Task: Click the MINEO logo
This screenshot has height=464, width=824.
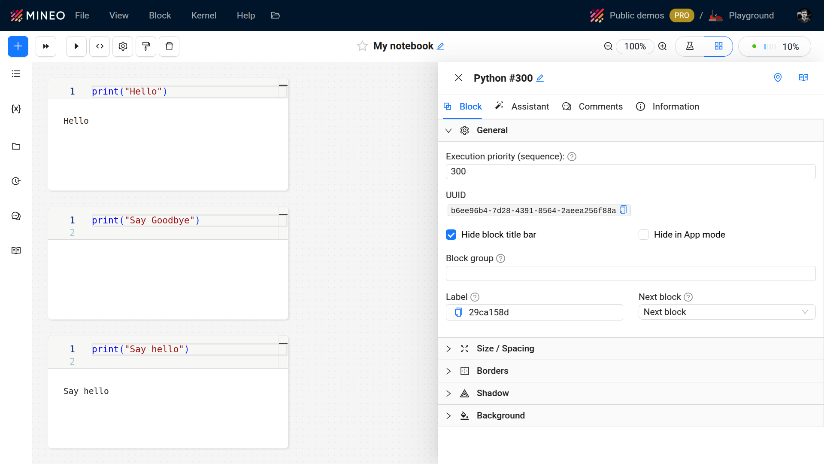Action: click(x=38, y=15)
